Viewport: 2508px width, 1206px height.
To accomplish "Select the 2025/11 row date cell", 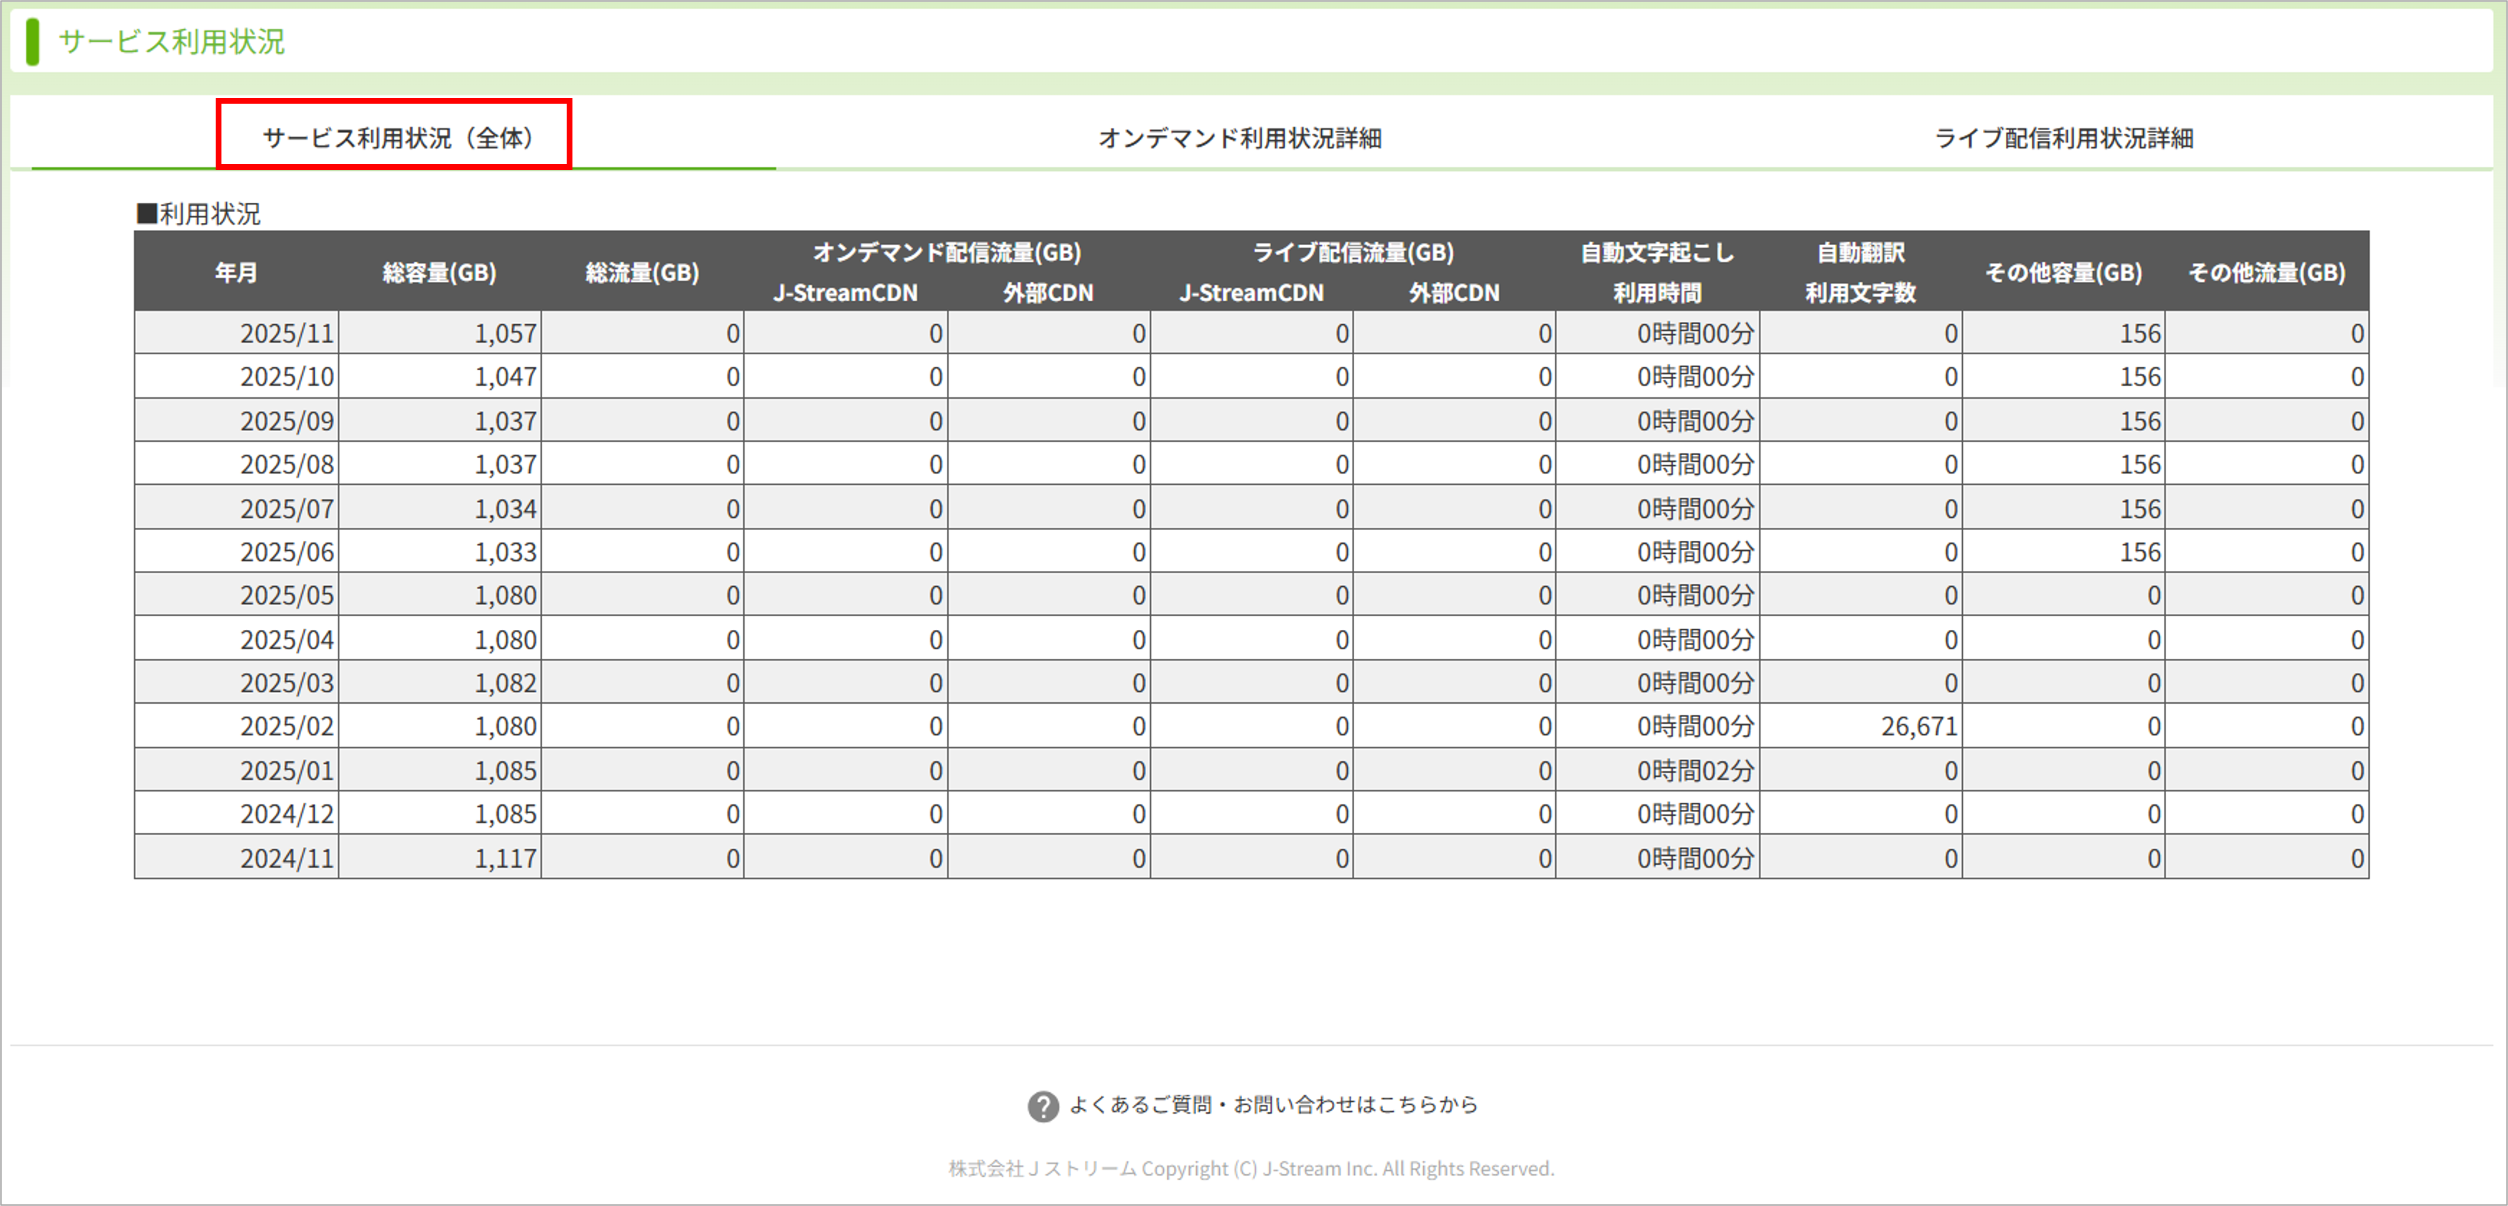I will pos(237,333).
